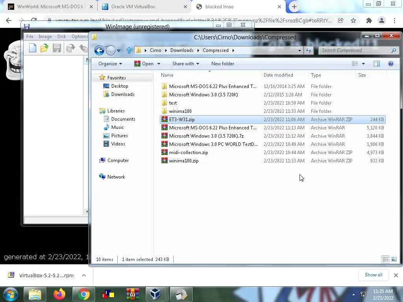Select Pictures library
Screen dimensions: 403x302
[x=119, y=136]
